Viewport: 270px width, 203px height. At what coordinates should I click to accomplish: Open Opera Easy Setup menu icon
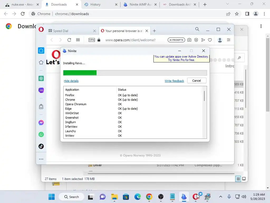(229, 40)
